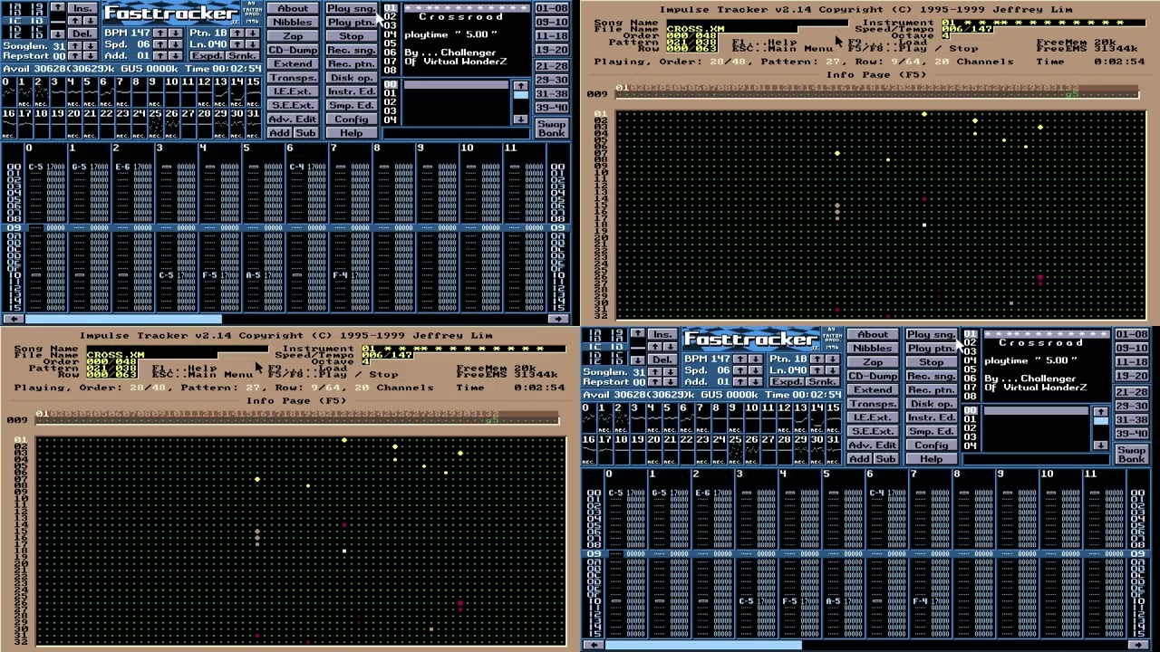Click pattern scroll left arrow, upper-left Fasttracker
Viewport: 1160px width, 652px height.
coord(12,318)
